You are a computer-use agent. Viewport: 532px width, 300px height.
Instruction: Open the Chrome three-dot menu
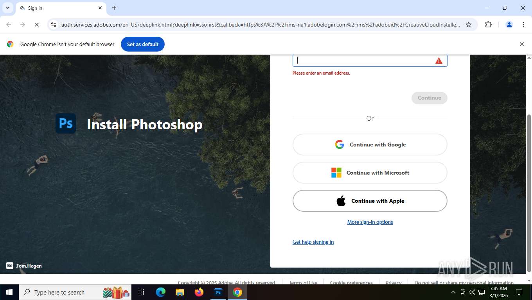coord(523,25)
